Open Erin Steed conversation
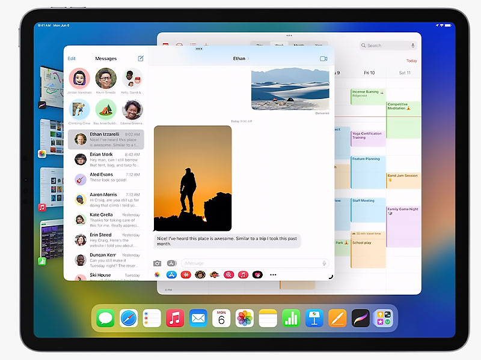This screenshot has height=360, width=481. 106,240
